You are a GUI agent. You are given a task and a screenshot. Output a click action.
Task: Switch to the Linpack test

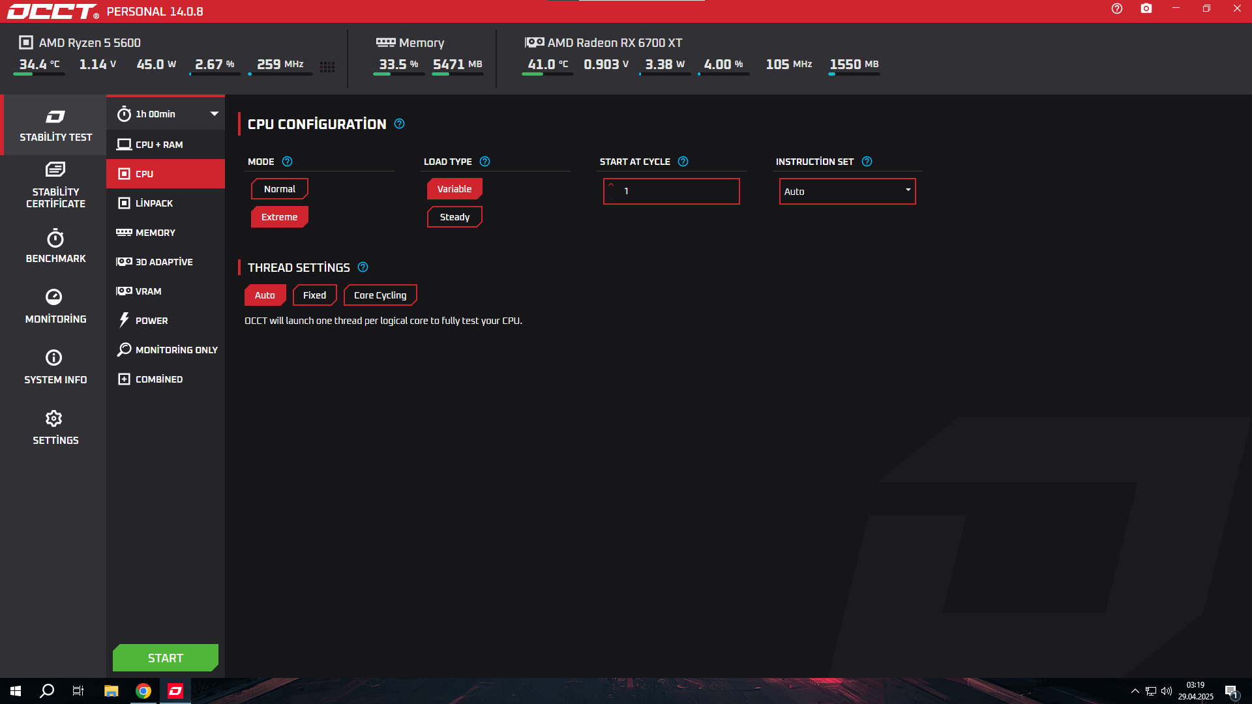coord(154,203)
